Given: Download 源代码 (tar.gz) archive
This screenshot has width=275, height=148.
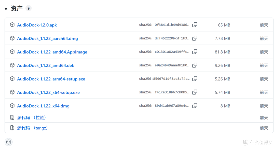Looking at the screenshot, I should [32, 128].
